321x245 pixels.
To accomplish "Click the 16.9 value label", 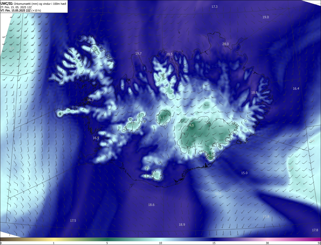I will [x=96, y=138].
